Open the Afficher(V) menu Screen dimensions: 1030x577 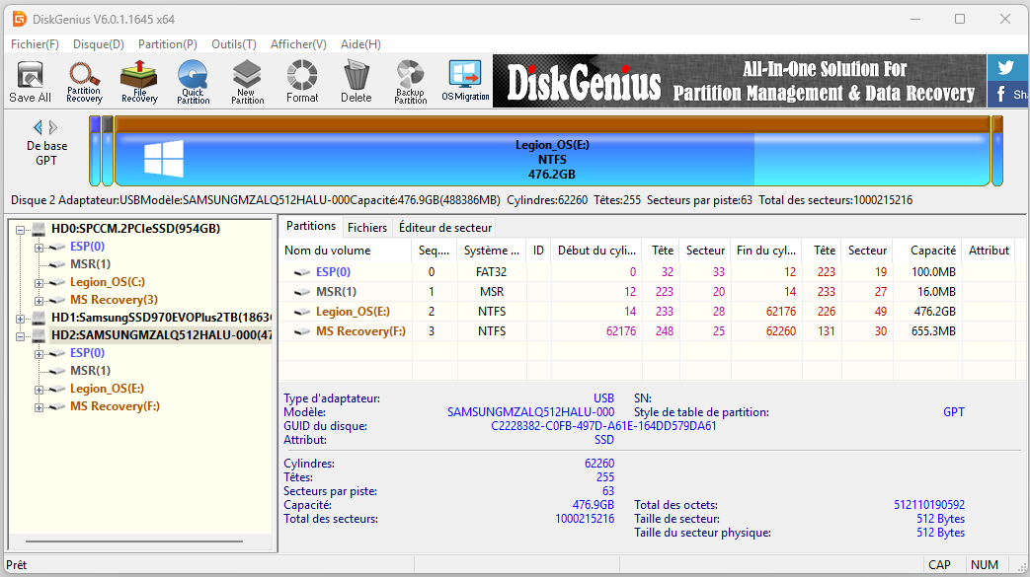point(298,44)
